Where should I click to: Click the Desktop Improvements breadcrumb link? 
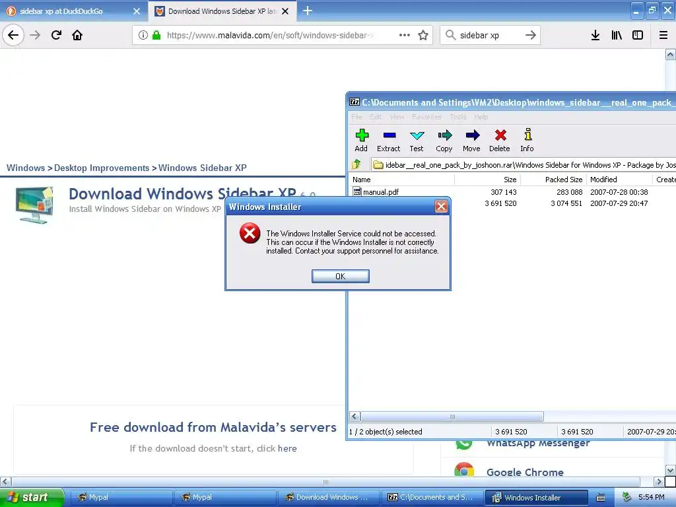point(102,168)
